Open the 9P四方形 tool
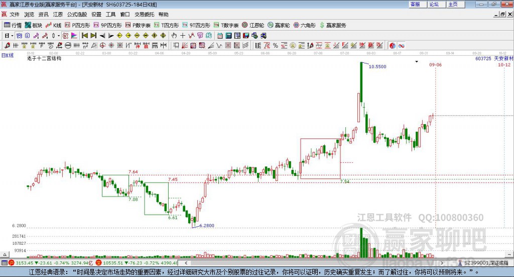The image size is (514, 277). pyautogui.click(x=107, y=25)
